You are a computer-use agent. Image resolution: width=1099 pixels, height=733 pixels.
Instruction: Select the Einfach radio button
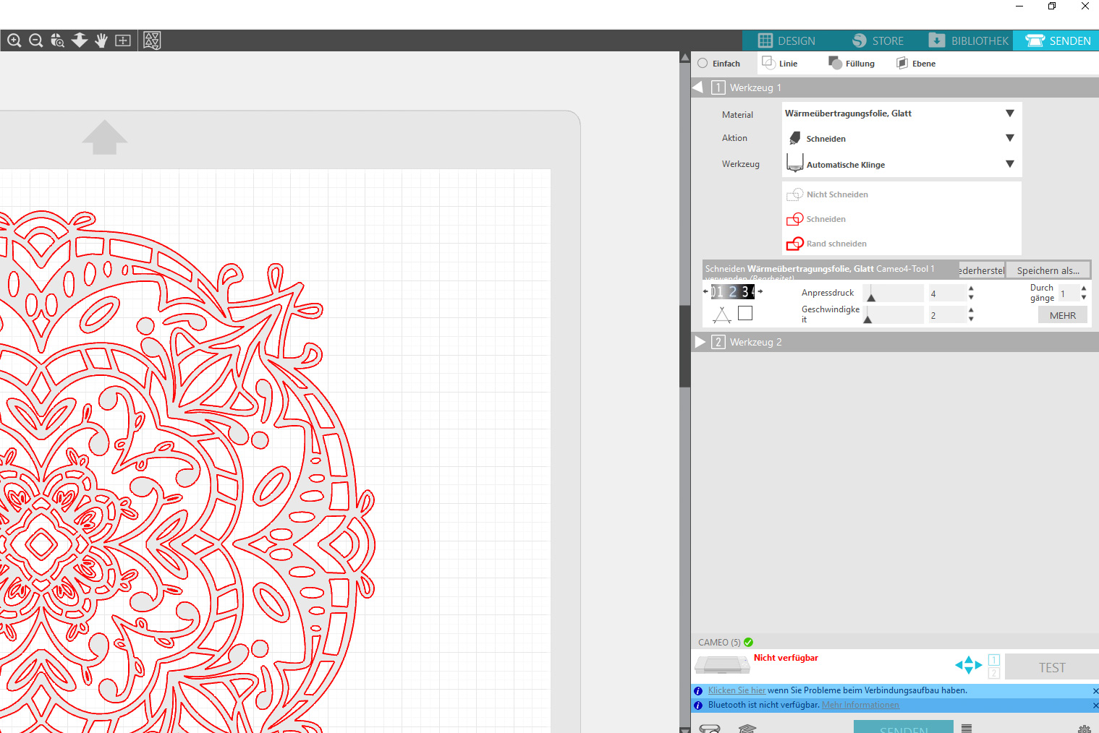point(703,64)
